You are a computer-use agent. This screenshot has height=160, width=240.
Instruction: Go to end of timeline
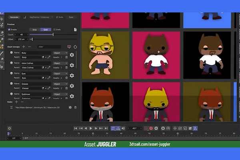(x=106, y=128)
